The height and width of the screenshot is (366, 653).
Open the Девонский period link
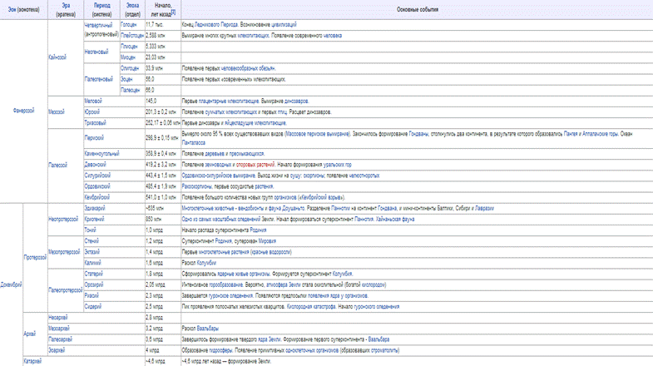pyautogui.click(x=96, y=165)
